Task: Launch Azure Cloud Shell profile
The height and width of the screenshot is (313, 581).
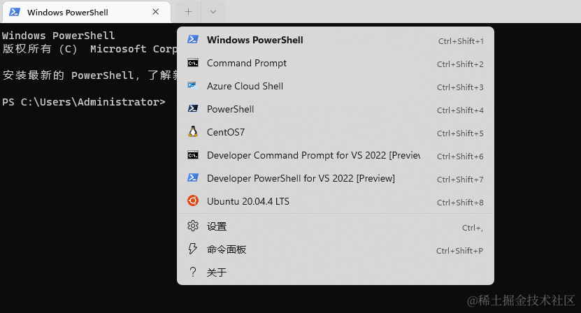Action: 336,87
